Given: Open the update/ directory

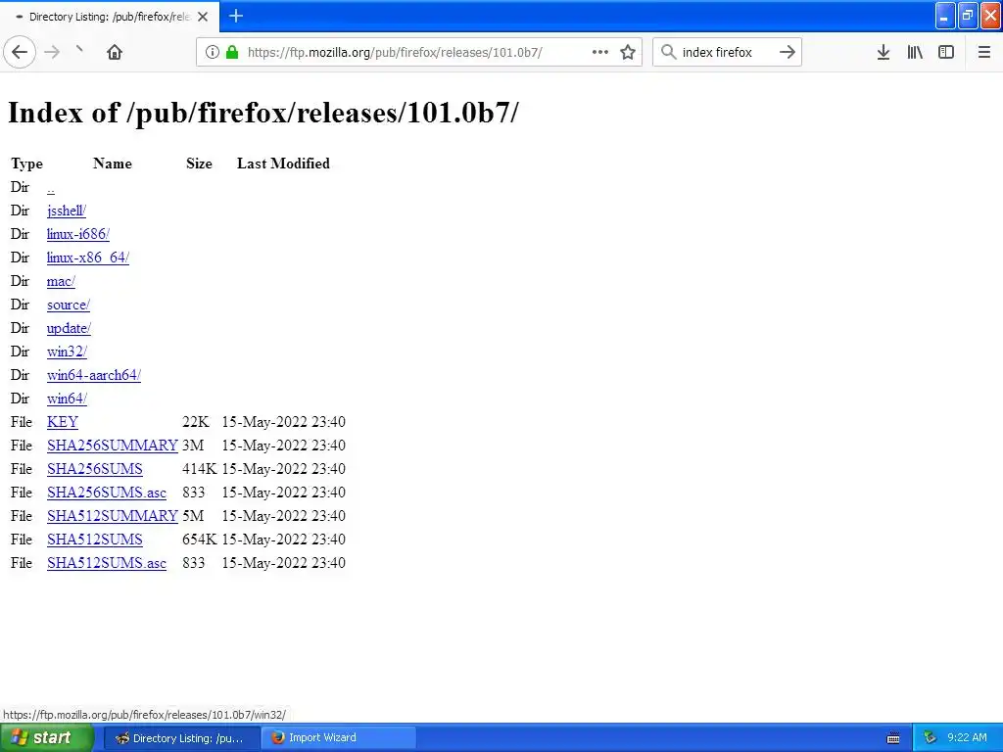Looking at the screenshot, I should 69,328.
